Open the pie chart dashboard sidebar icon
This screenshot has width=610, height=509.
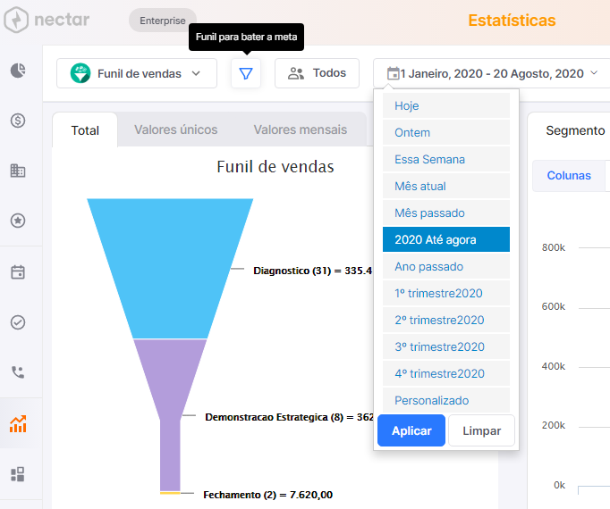pos(18,71)
